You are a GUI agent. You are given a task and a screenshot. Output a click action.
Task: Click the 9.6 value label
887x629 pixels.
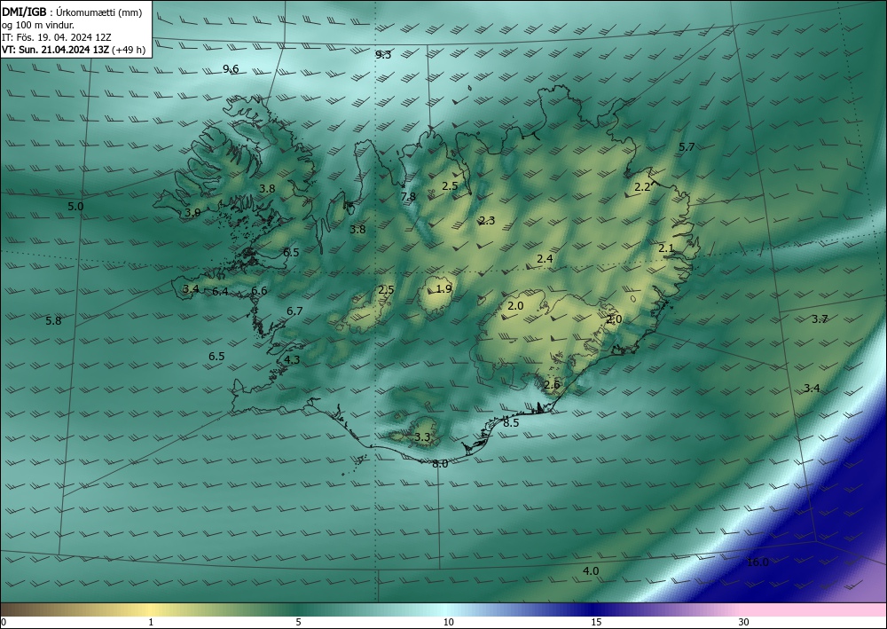point(231,69)
